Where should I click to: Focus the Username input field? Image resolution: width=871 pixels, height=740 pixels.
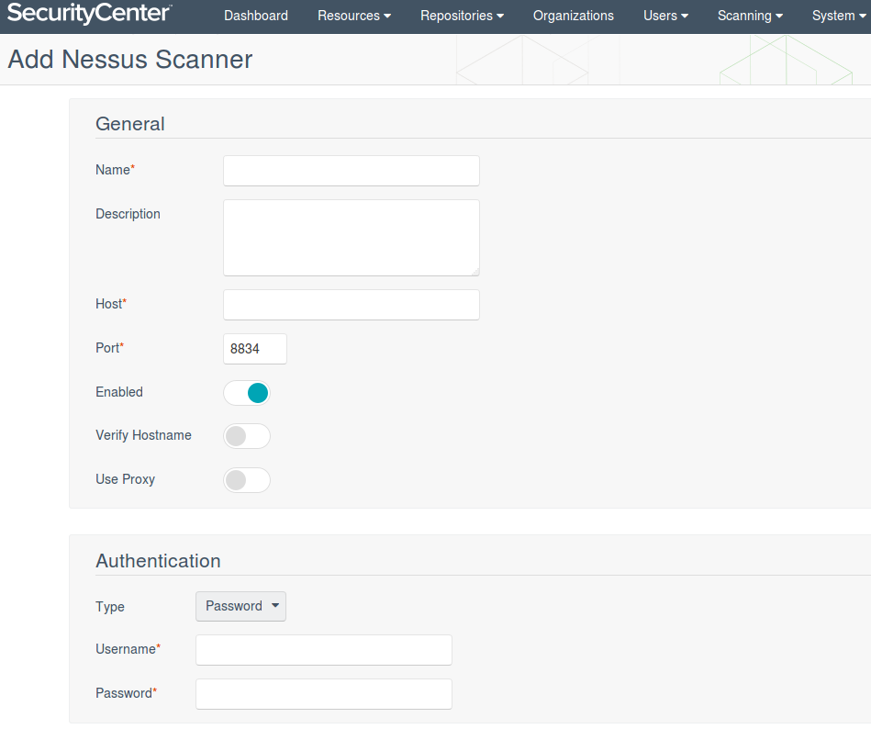(323, 650)
